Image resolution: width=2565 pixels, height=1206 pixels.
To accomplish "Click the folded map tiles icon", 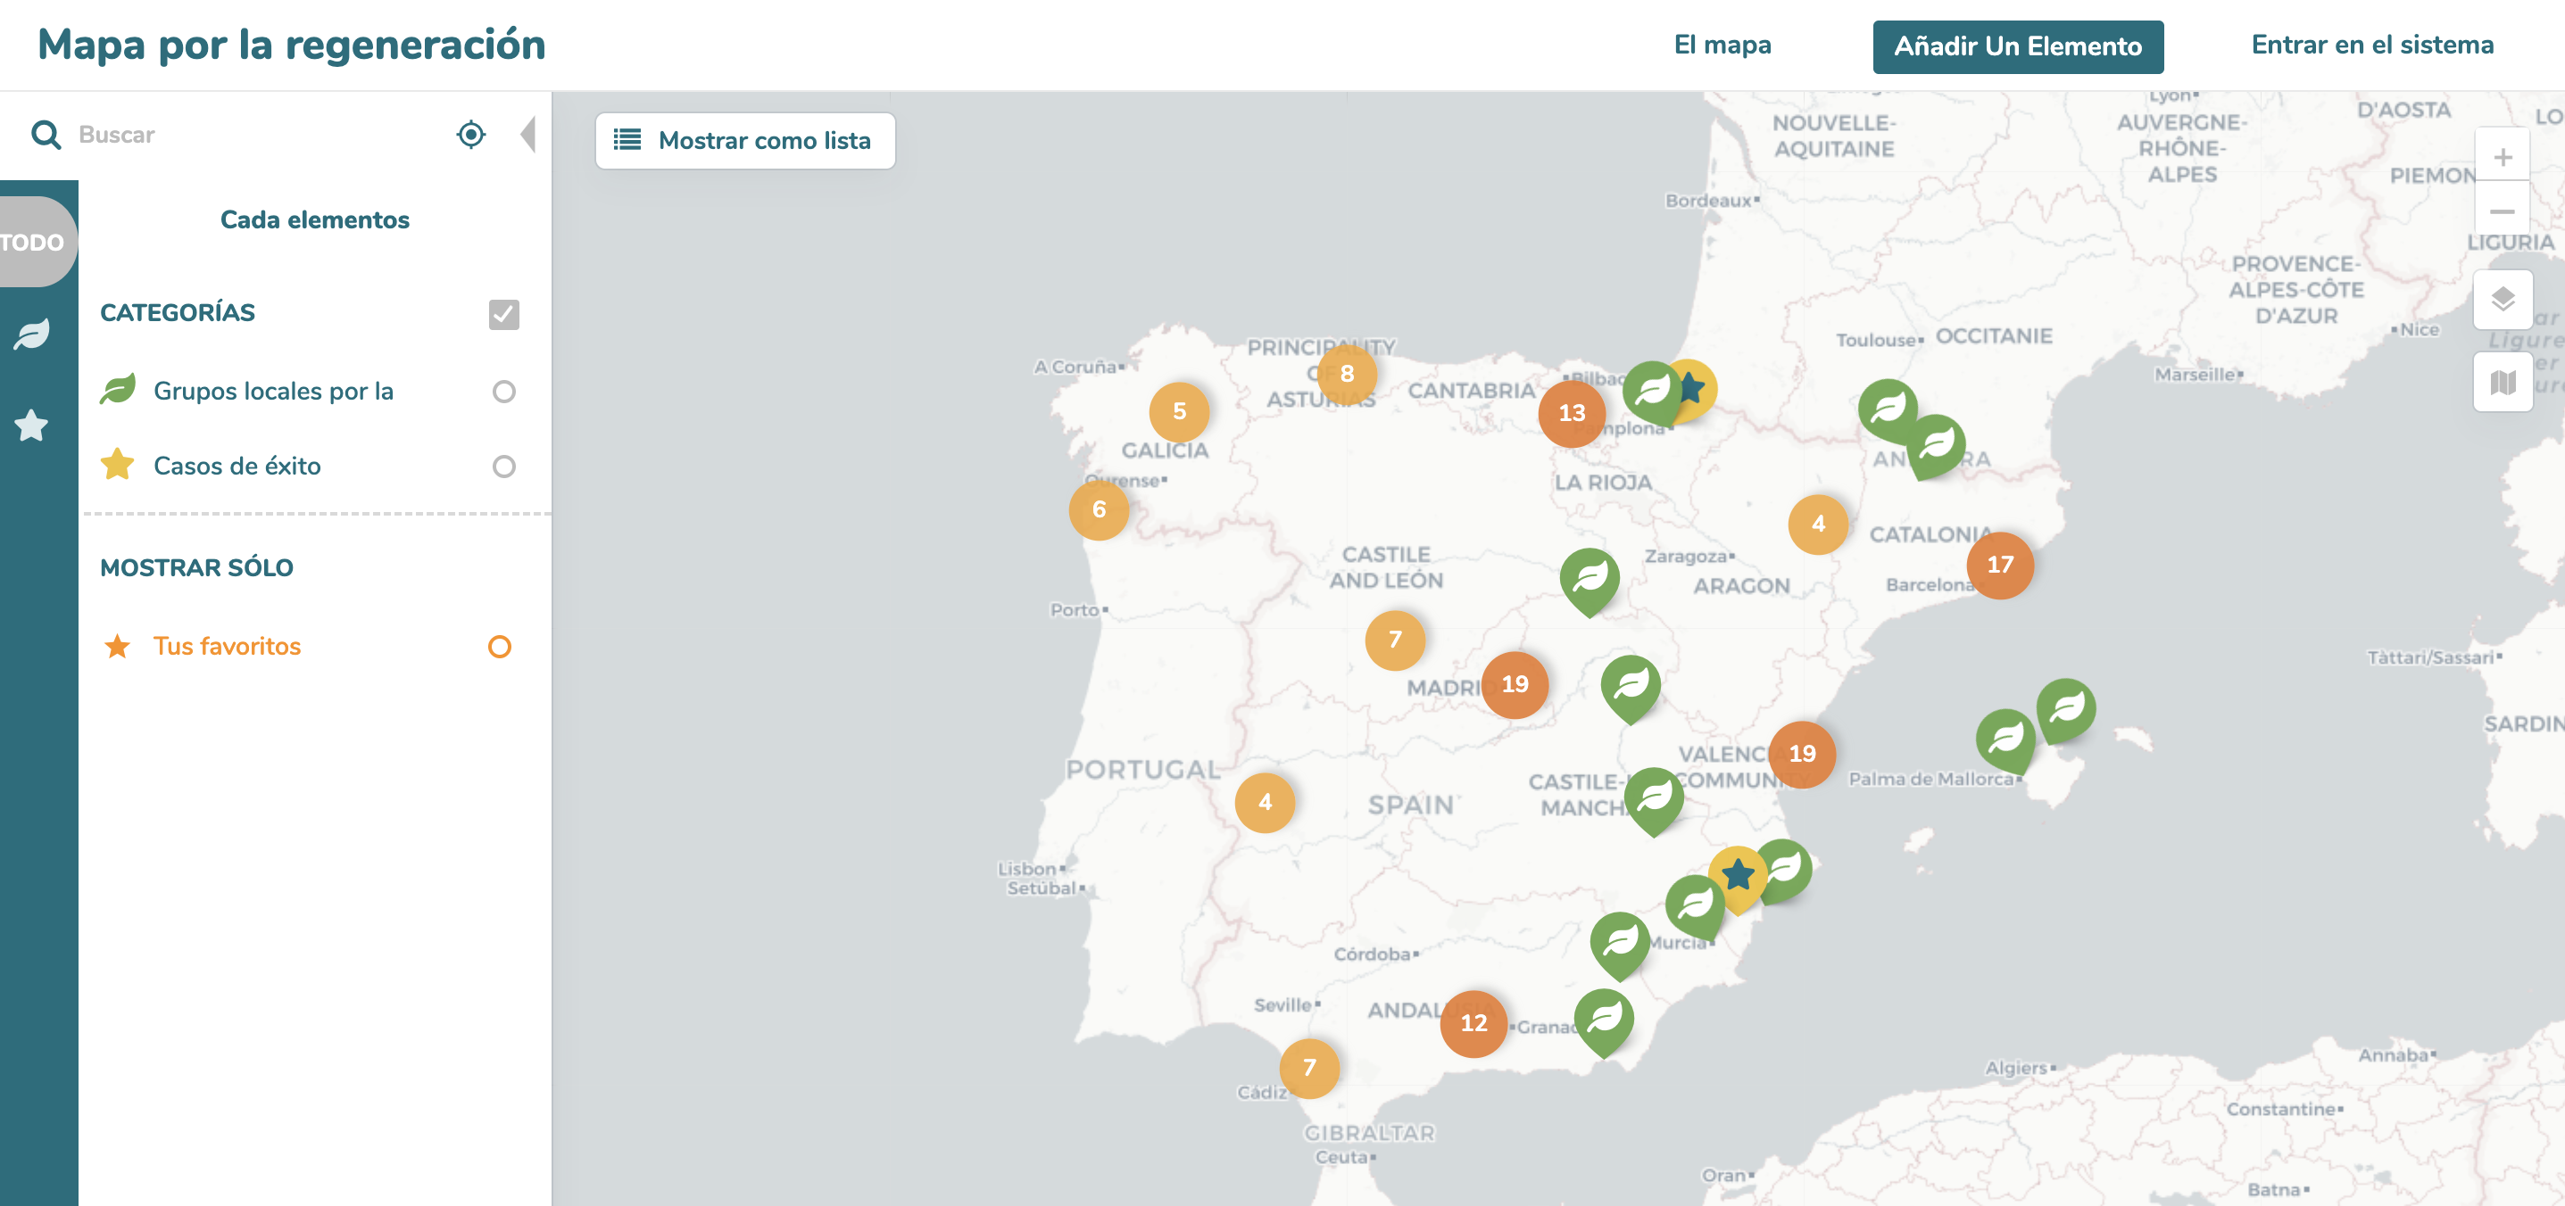I will [2502, 382].
